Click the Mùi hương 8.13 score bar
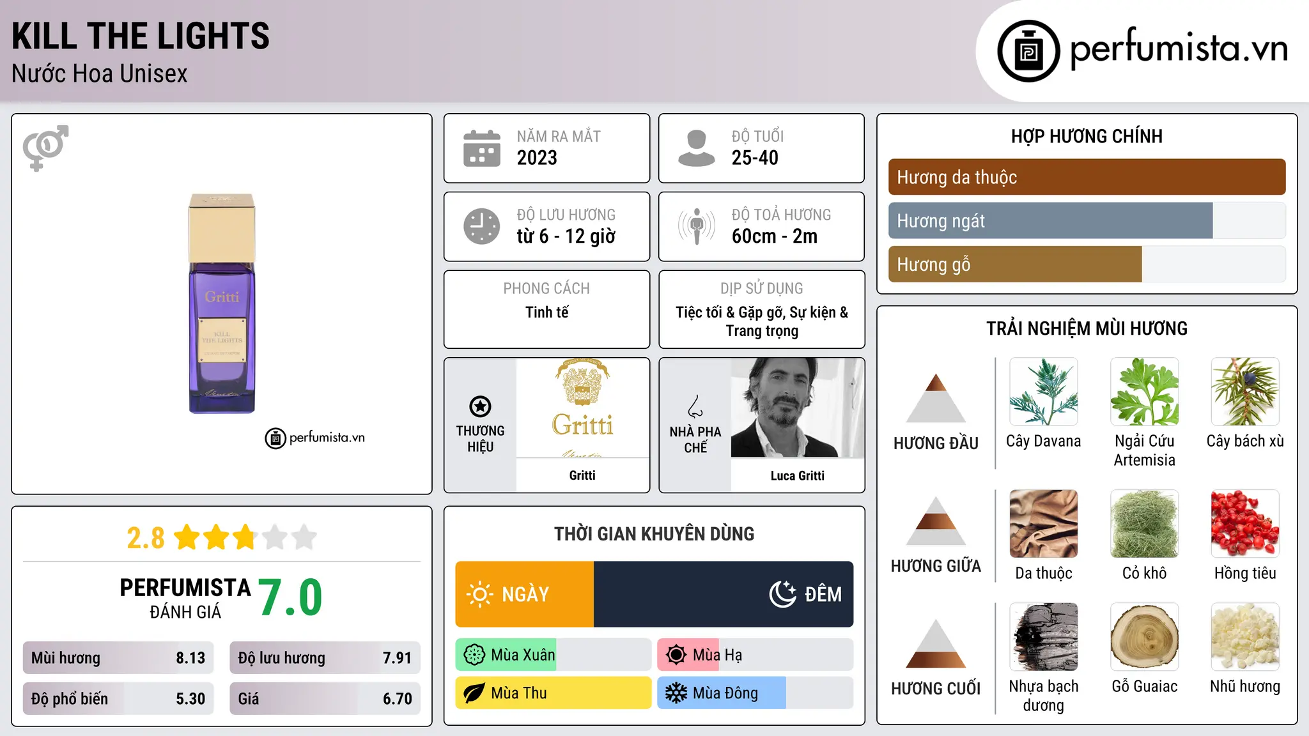The image size is (1309, 736). coord(118,658)
